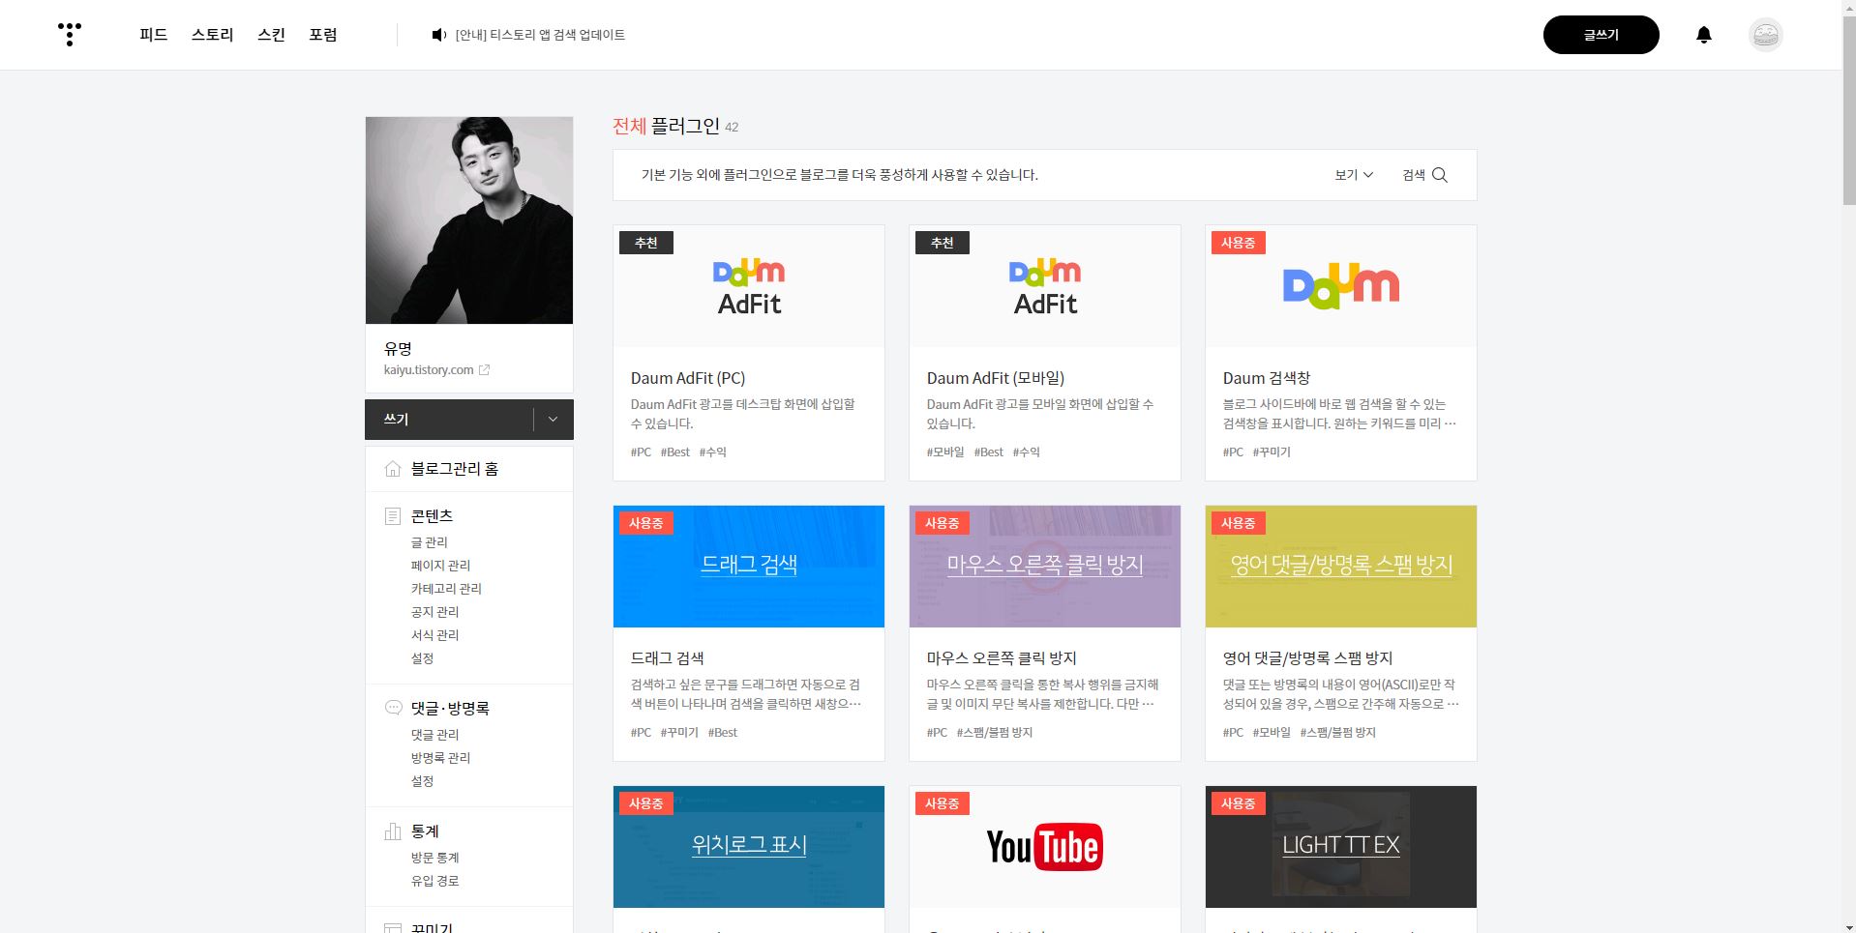Open 페이지 관리 in sidebar

(x=440, y=566)
